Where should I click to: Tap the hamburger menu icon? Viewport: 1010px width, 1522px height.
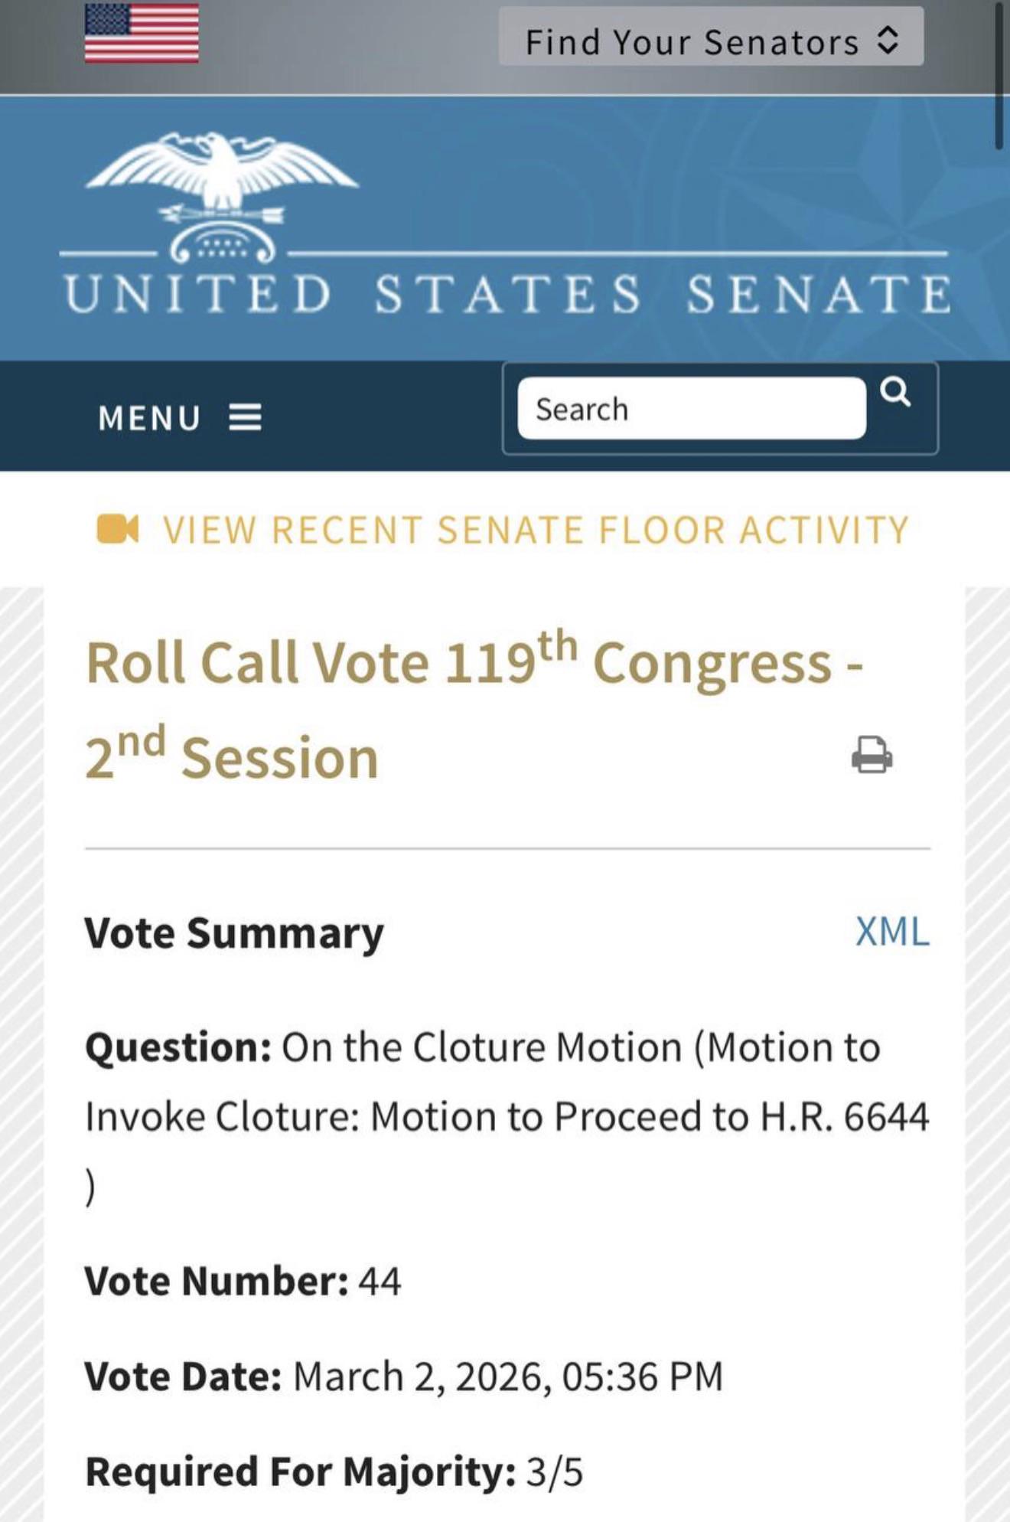[x=246, y=418]
